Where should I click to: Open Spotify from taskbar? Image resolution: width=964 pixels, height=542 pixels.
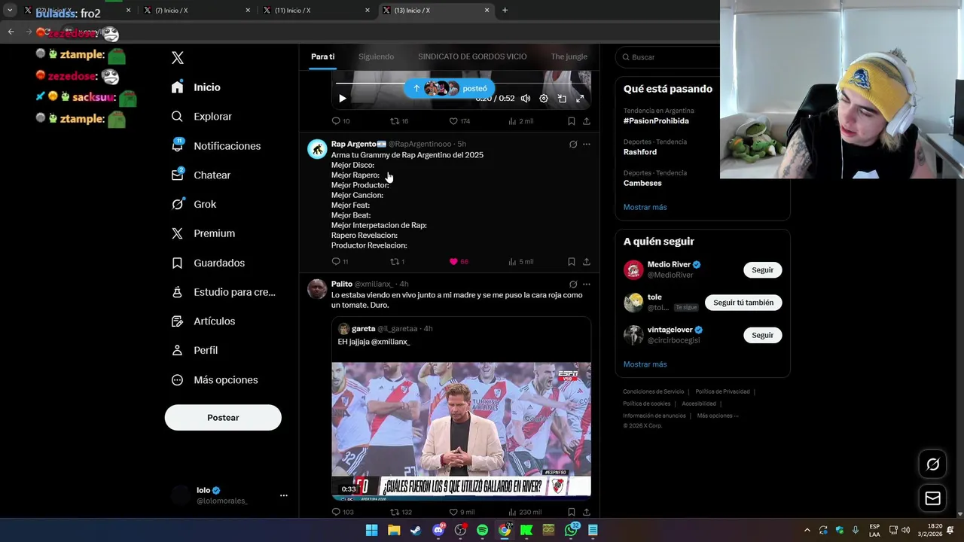pyautogui.click(x=482, y=530)
